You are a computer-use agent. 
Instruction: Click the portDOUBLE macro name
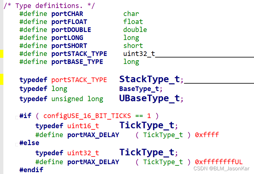(71, 30)
